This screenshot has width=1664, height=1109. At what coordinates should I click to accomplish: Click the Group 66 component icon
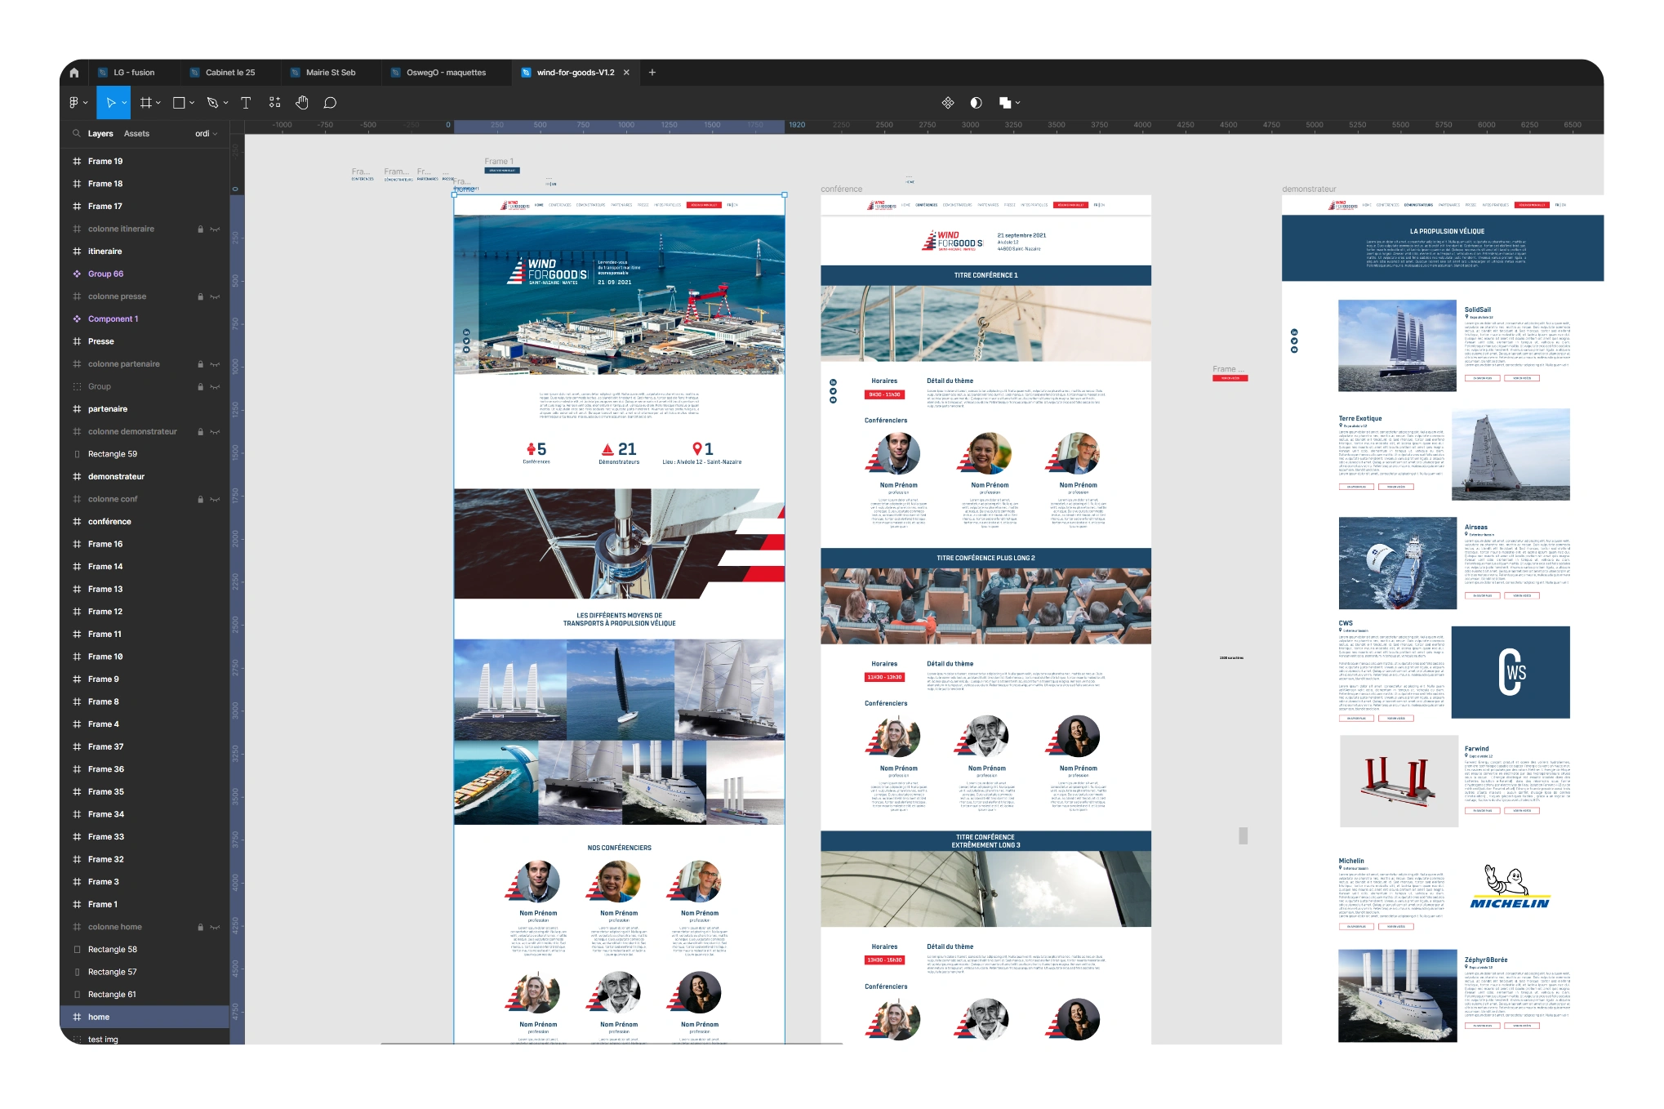point(77,274)
